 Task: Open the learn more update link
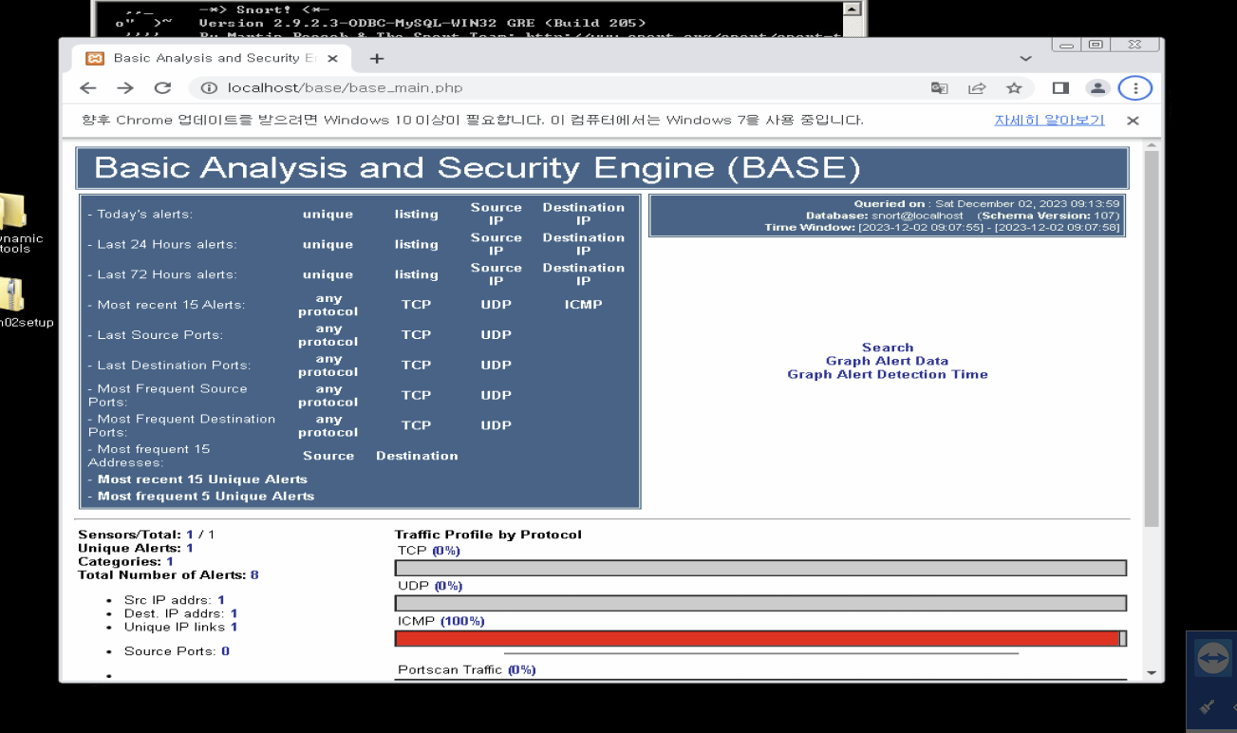click(1049, 121)
